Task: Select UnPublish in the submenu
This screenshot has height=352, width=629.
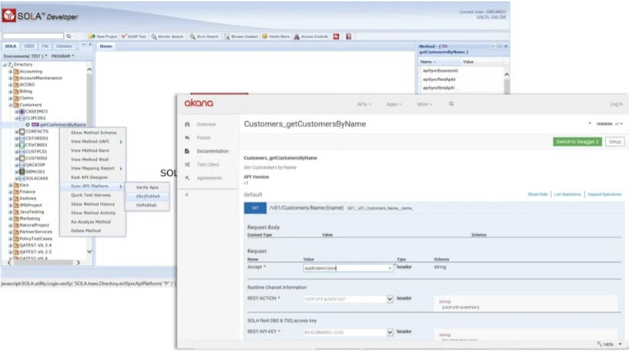Action: tap(147, 206)
